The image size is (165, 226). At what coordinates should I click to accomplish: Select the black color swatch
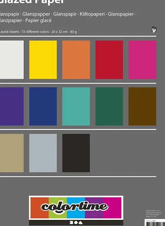[76, 153]
